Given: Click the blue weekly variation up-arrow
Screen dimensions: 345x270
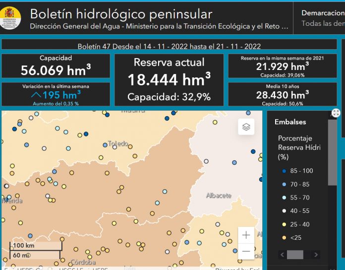Looking at the screenshot, I should [x=36, y=95].
